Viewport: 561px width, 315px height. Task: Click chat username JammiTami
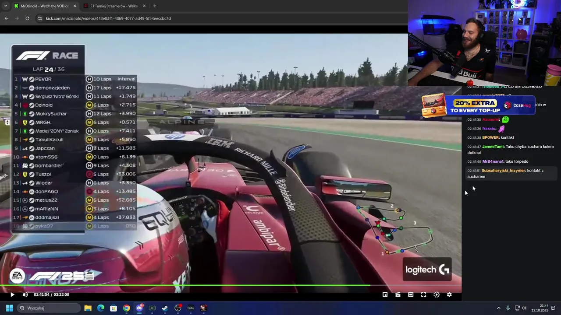493,147
